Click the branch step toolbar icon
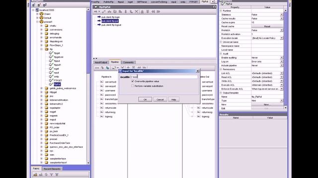This screenshot has width=318, height=178. pos(109,12)
